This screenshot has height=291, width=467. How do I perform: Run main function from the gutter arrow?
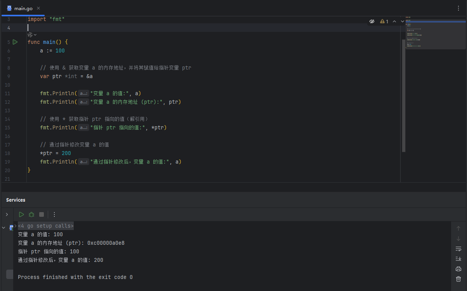pyautogui.click(x=15, y=42)
